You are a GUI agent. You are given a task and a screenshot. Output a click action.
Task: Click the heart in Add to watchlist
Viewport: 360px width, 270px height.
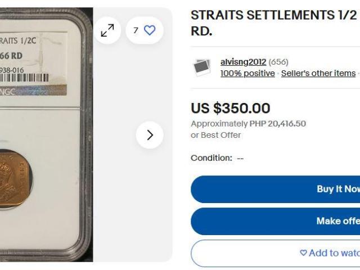(304, 253)
